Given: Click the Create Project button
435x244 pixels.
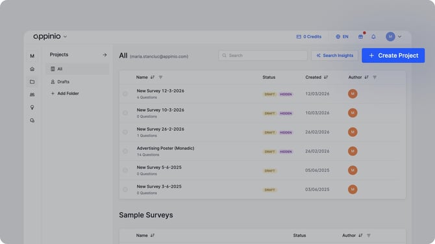Looking at the screenshot, I should pyautogui.click(x=393, y=55).
